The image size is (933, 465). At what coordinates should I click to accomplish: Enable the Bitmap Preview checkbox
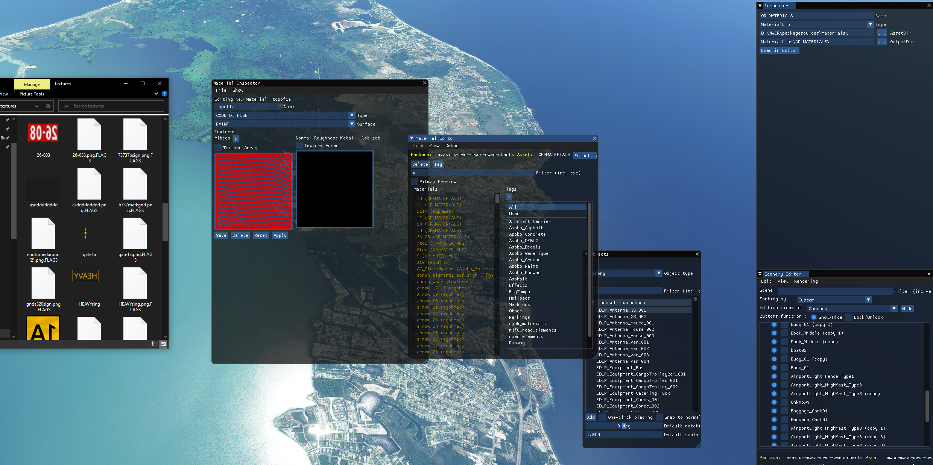415,182
